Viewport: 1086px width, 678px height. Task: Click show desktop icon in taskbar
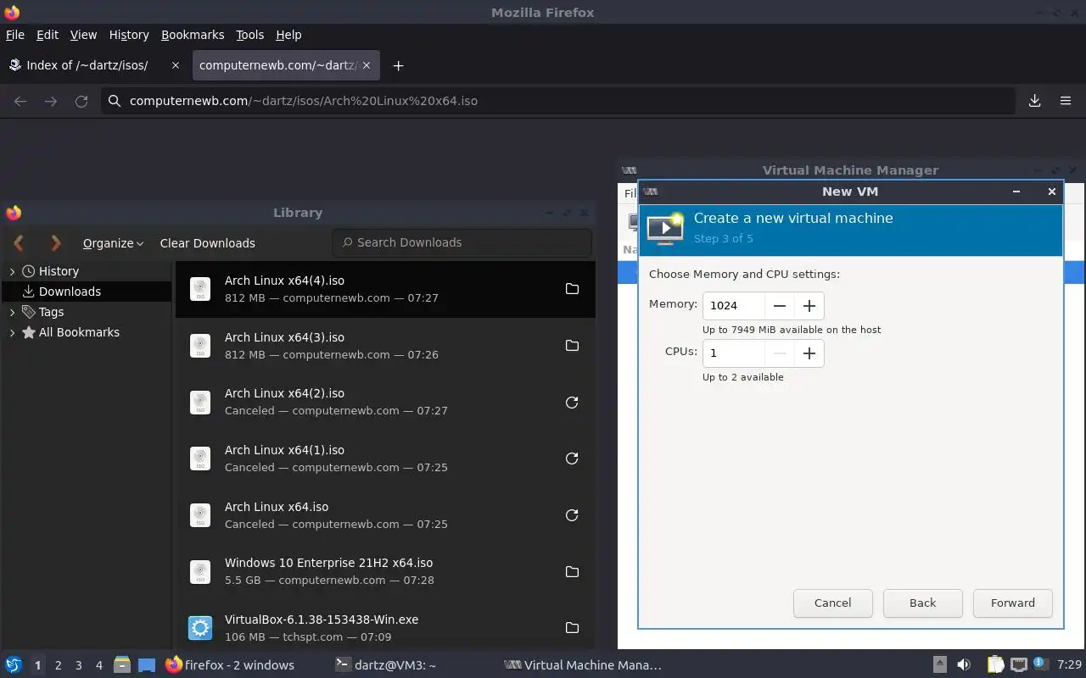146,665
